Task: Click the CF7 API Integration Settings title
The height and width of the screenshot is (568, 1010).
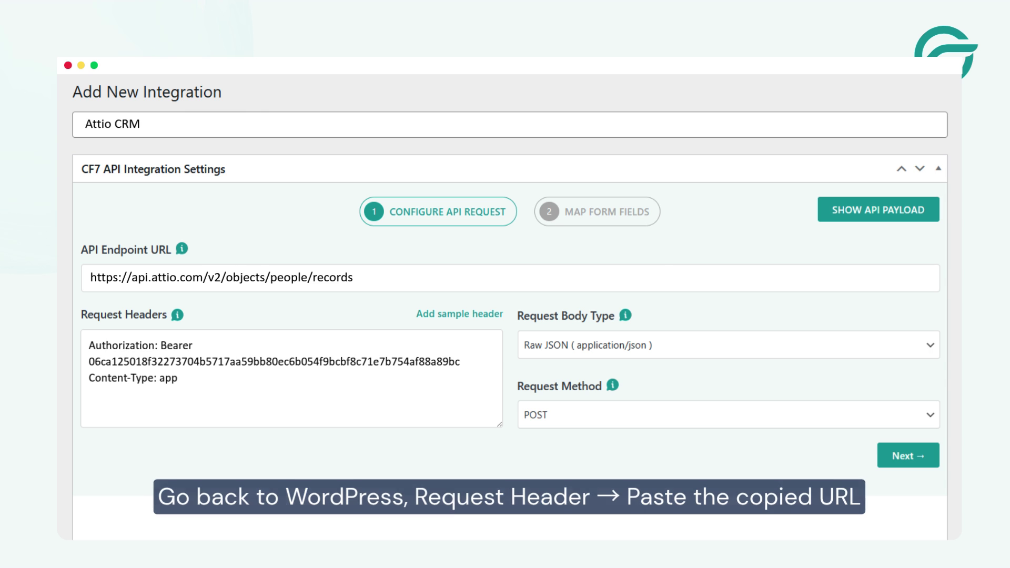Action: pyautogui.click(x=153, y=169)
